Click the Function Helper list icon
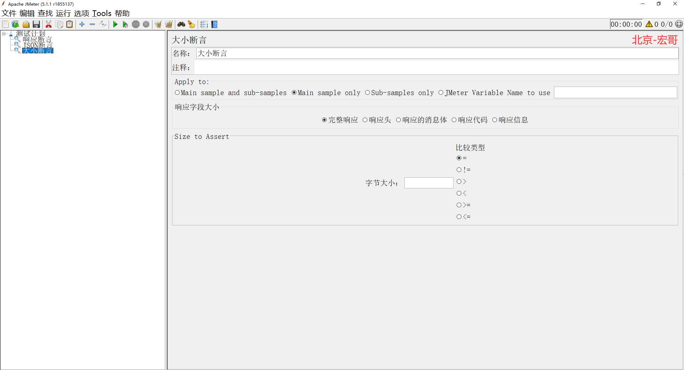The width and height of the screenshot is (684, 370). (x=204, y=24)
